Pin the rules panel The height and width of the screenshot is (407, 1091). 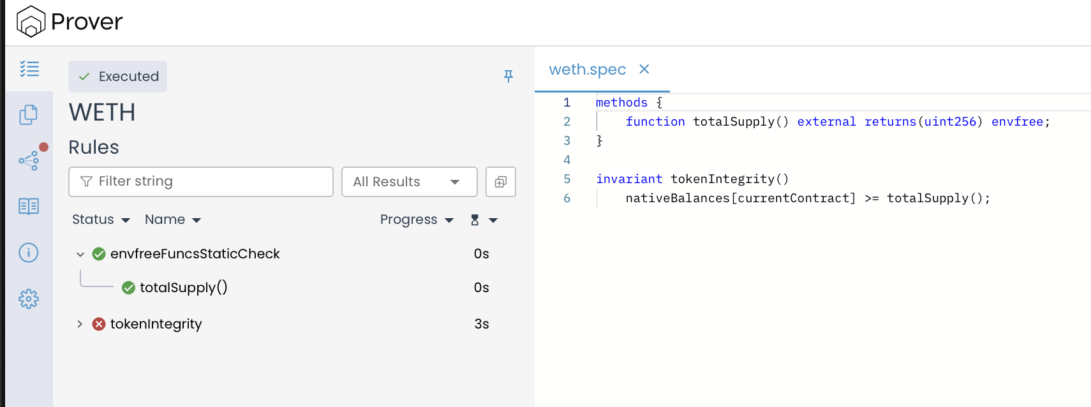508,76
